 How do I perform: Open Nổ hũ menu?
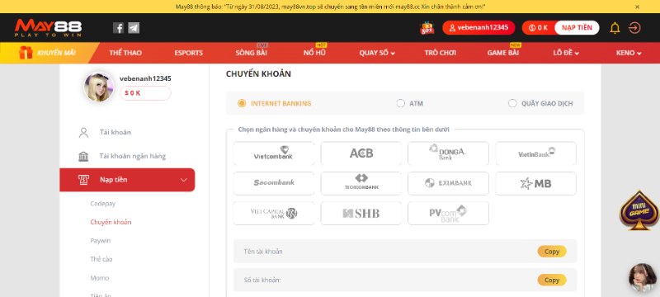pyautogui.click(x=314, y=53)
